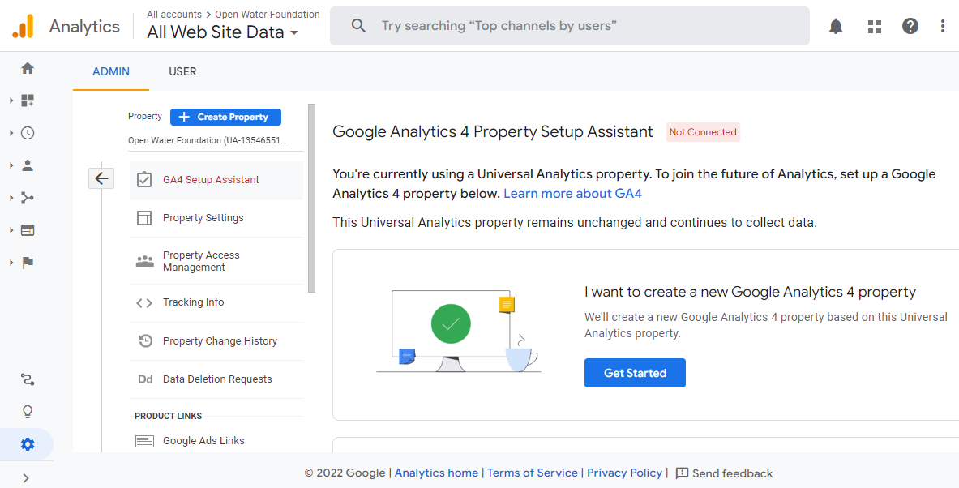Open the Acquisition reports section icon
Image resolution: width=959 pixels, height=488 pixels.
(27, 198)
